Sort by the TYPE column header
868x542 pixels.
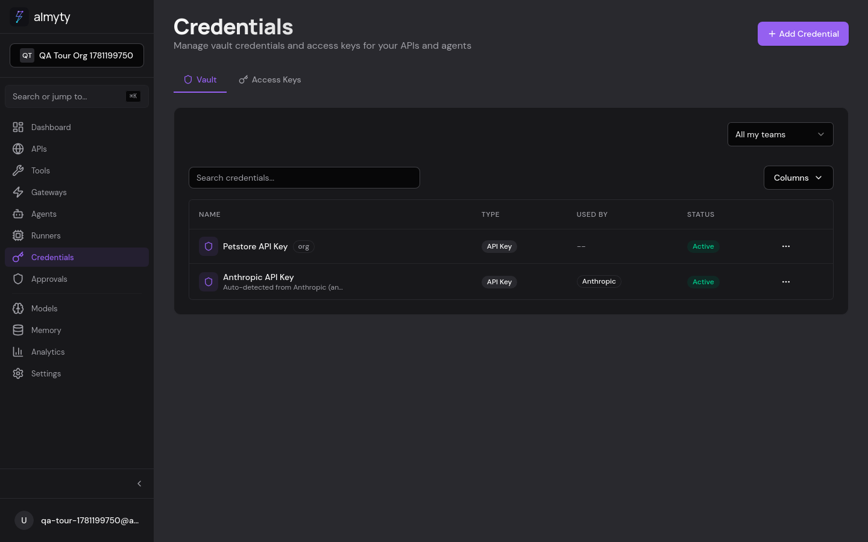(491, 214)
